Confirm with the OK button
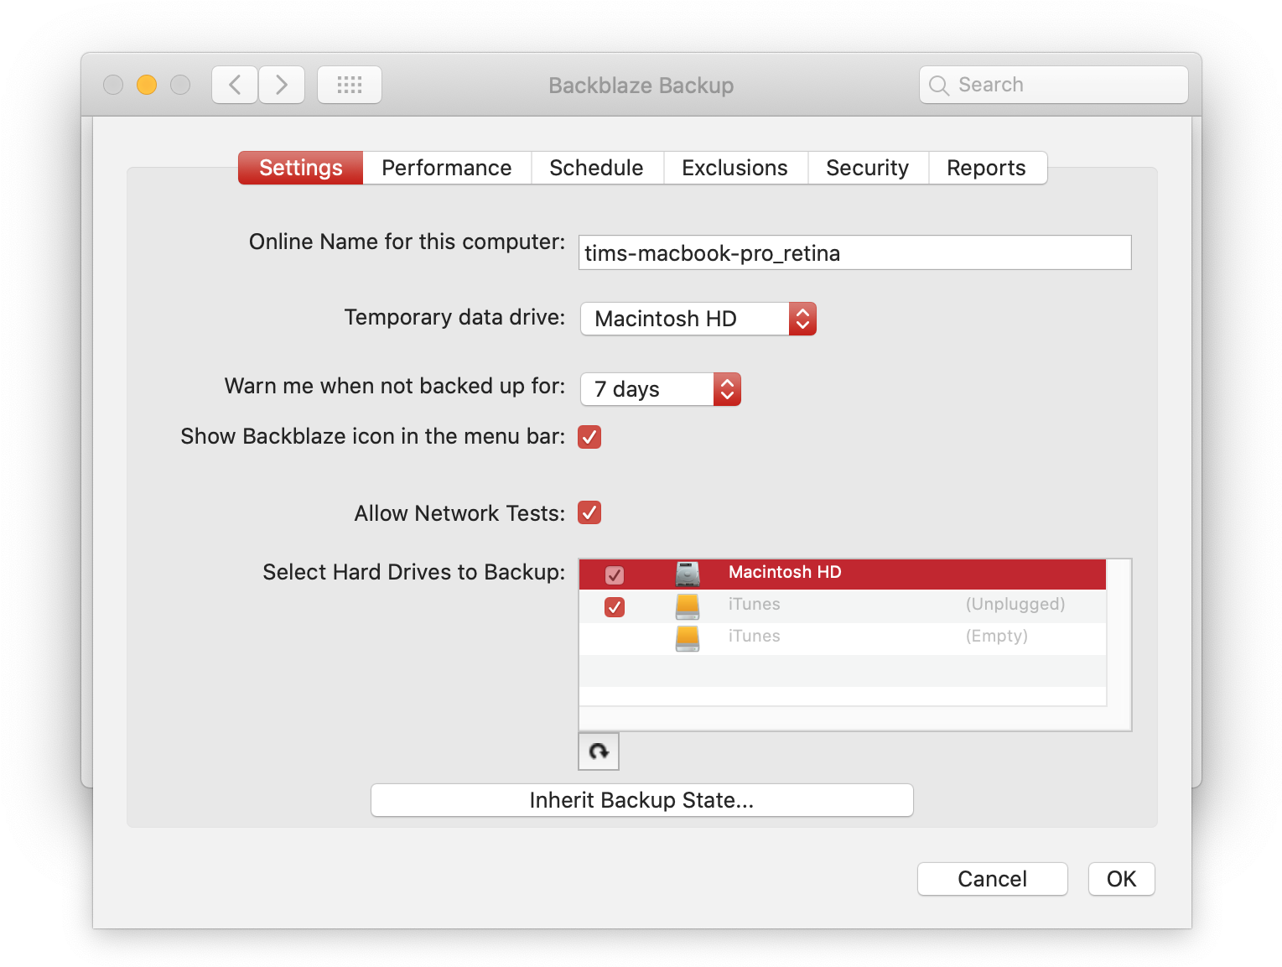This screenshot has width=1282, height=967. coord(1122,879)
